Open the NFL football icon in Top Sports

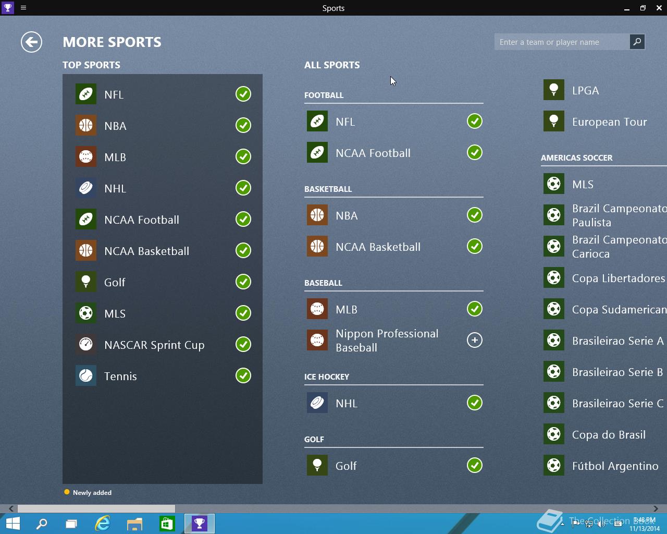[86, 94]
